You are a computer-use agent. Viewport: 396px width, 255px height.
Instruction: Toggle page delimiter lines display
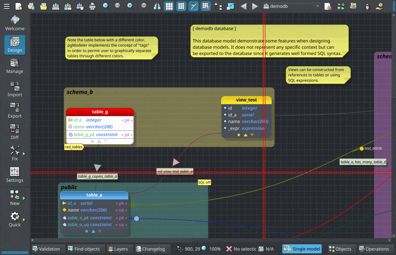click(181, 6)
